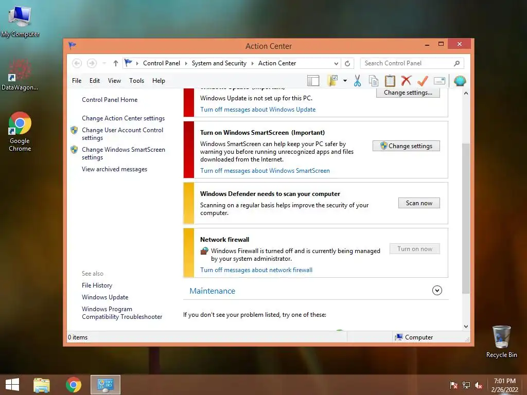Click muted volume icon in tray
The image size is (527, 395).
[479, 385]
